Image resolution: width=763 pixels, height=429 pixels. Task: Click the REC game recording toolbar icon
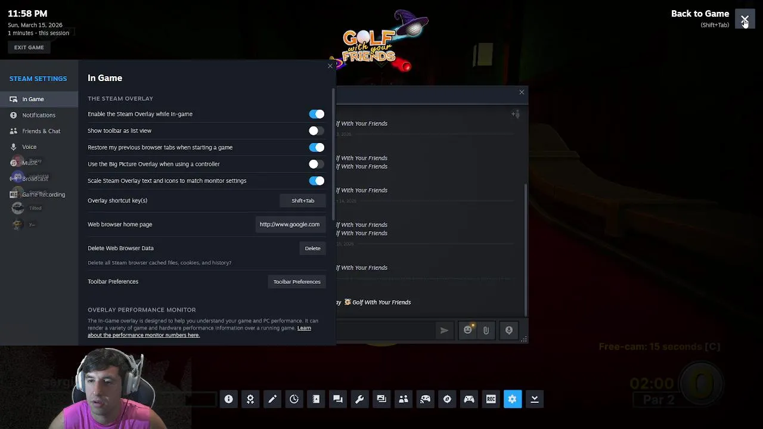point(491,399)
